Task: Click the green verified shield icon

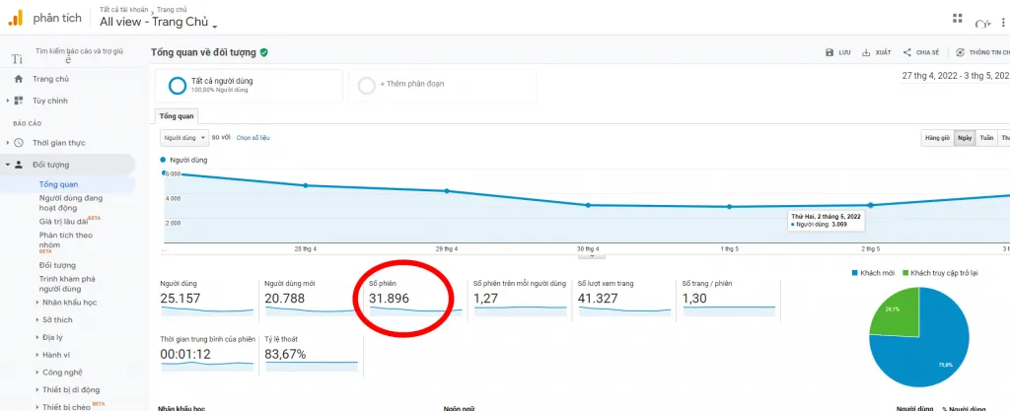Action: point(264,53)
